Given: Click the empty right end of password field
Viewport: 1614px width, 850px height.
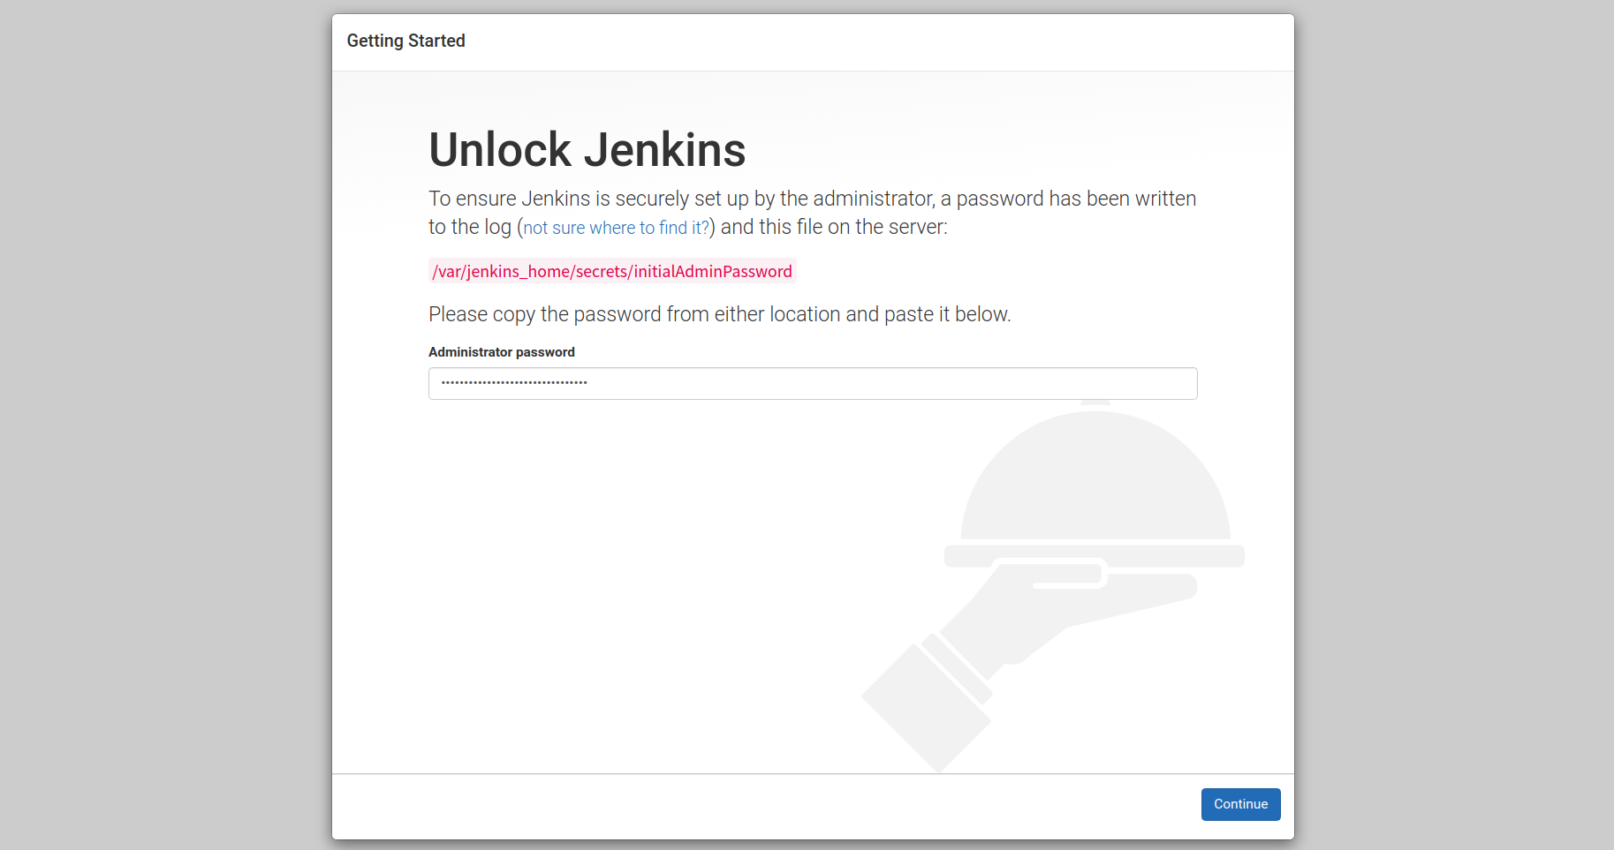Looking at the screenshot, I should (x=1060, y=383).
